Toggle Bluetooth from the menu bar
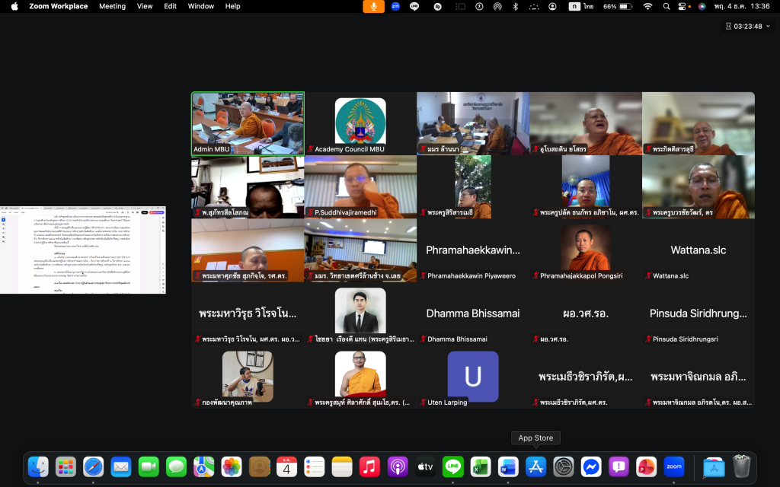 pyautogui.click(x=515, y=6)
